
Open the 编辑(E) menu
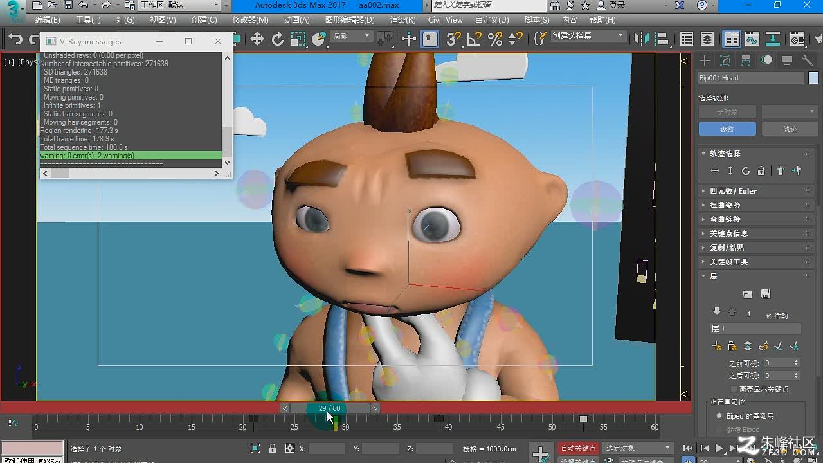click(x=47, y=20)
